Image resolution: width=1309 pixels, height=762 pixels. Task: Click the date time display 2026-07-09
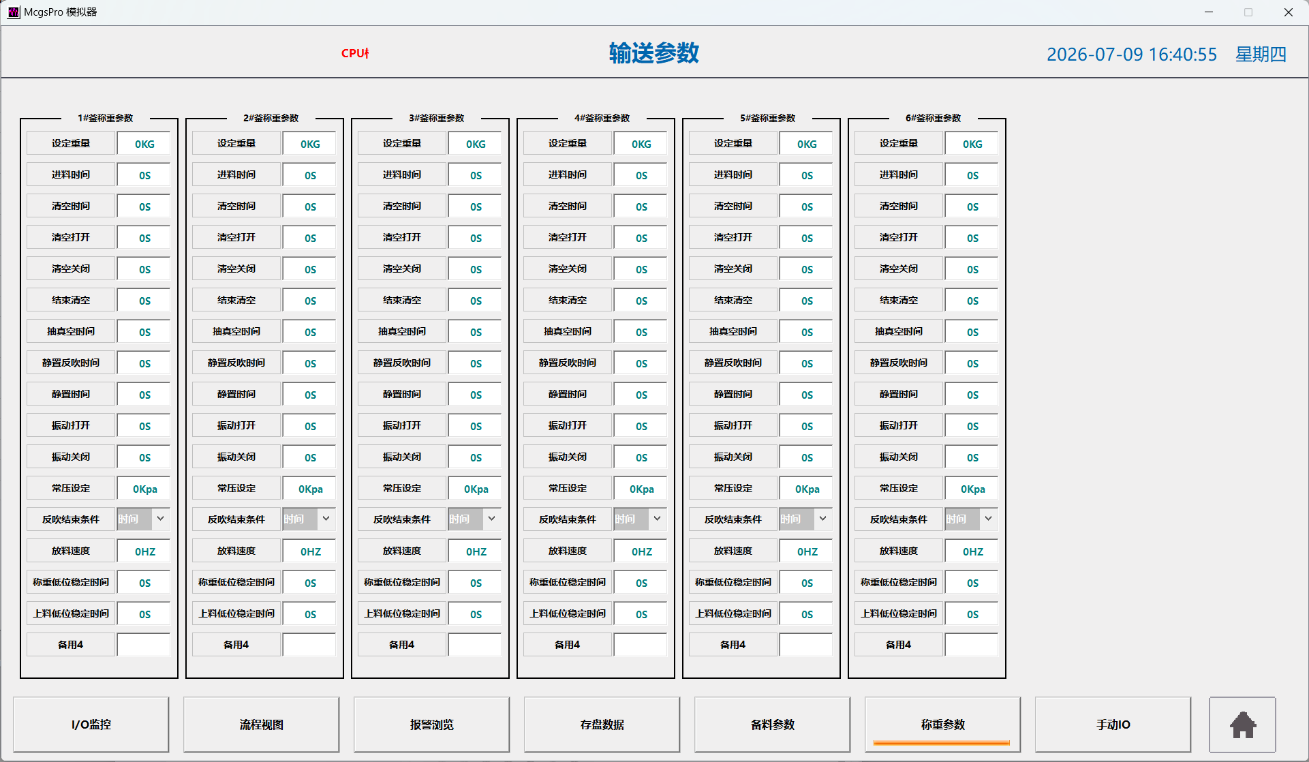point(1132,55)
